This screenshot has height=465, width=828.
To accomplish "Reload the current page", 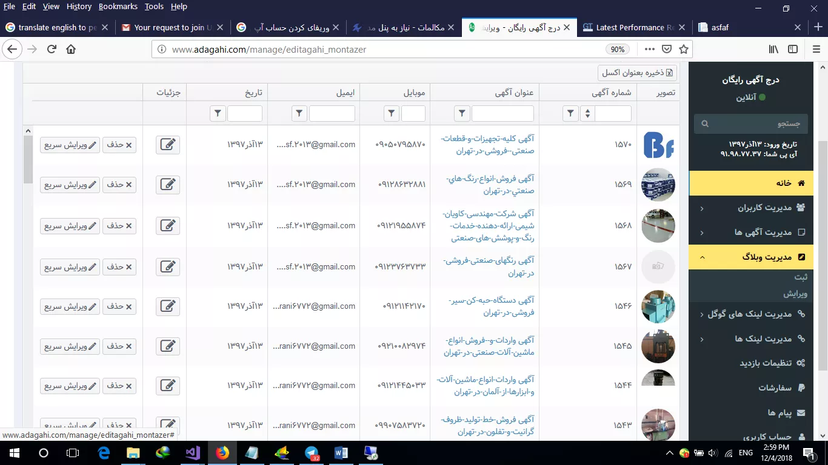I will tap(52, 49).
